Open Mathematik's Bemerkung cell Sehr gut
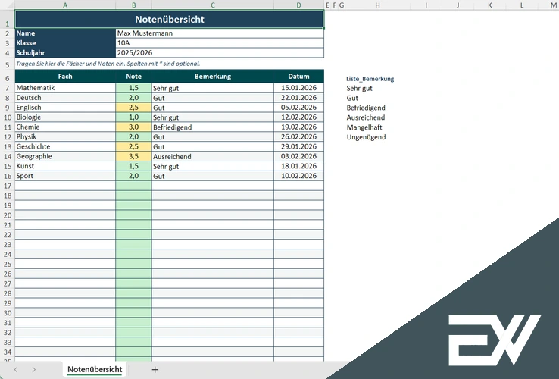Image resolution: width=559 pixels, height=379 pixels. (x=213, y=88)
